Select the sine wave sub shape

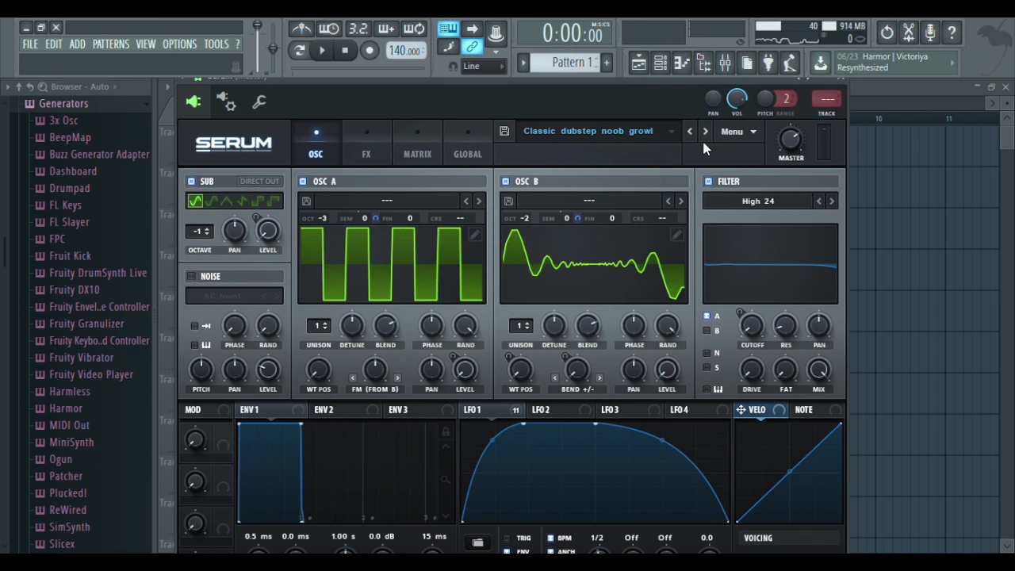pos(196,201)
